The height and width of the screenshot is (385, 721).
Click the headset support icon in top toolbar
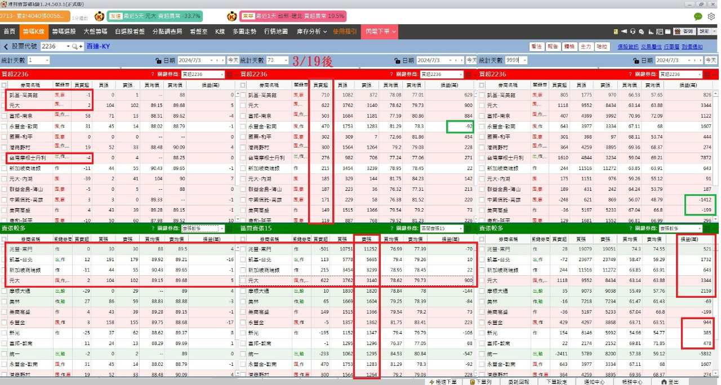[633, 32]
